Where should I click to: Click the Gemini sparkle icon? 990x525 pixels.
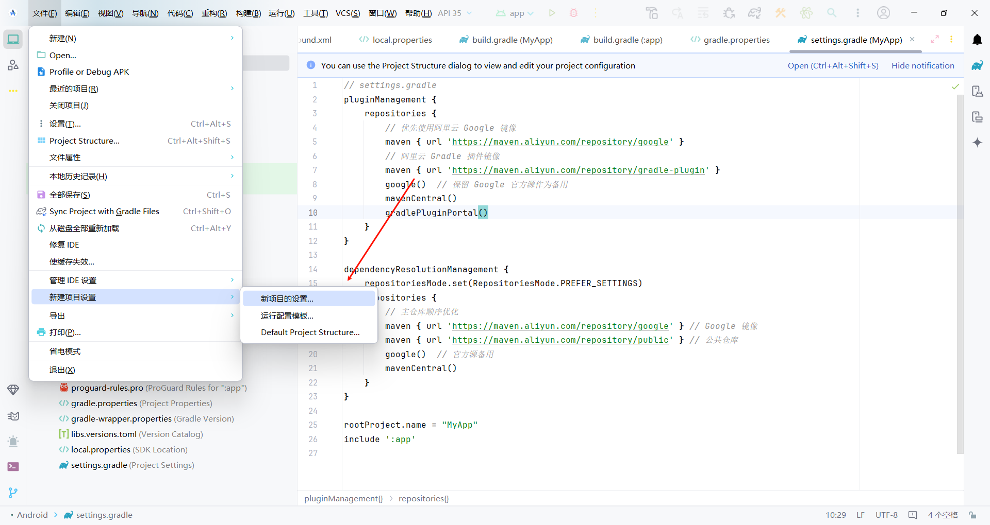click(x=977, y=143)
